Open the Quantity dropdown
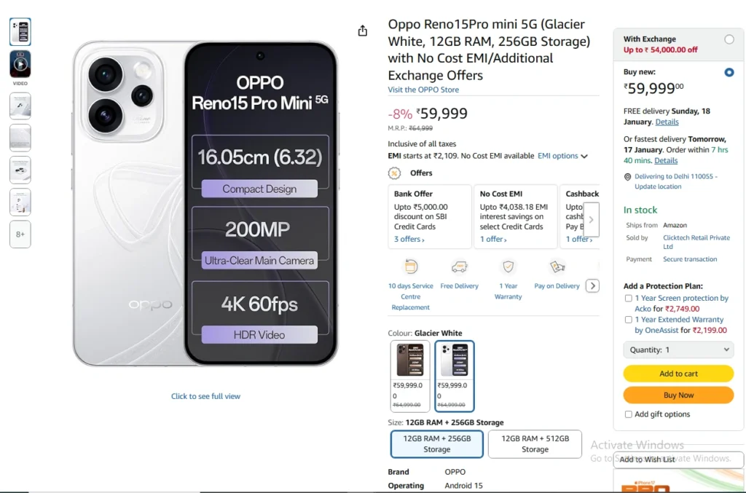 coord(678,350)
